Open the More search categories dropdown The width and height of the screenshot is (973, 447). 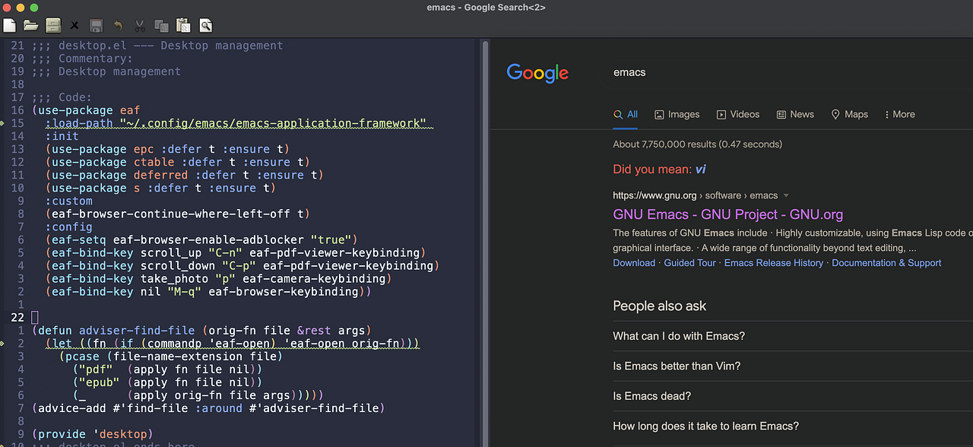(899, 114)
